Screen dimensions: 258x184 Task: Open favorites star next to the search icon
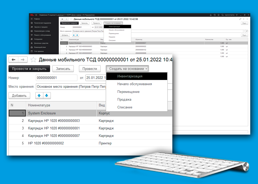tap(219, 15)
